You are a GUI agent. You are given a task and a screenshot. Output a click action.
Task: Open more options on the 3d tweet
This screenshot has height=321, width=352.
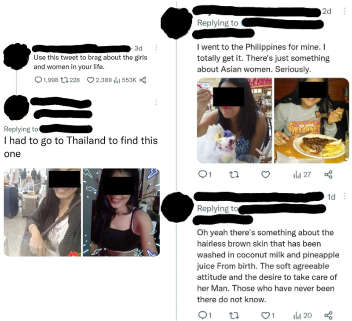click(x=156, y=48)
